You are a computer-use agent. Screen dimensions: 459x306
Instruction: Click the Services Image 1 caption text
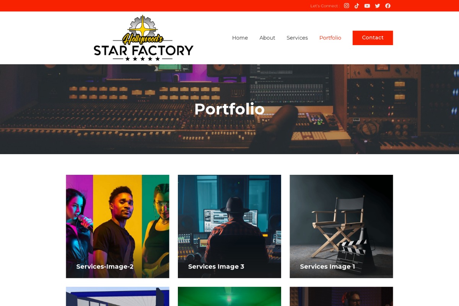(327, 267)
